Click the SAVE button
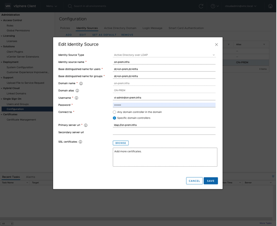The image size is (277, 226). pyautogui.click(x=210, y=181)
